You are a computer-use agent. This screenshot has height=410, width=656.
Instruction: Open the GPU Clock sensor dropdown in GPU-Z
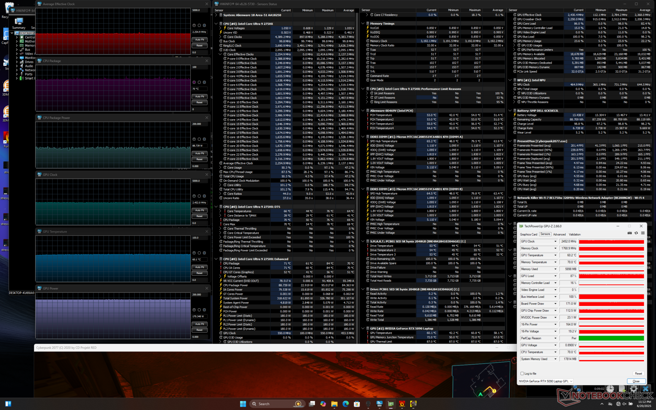pos(555,242)
